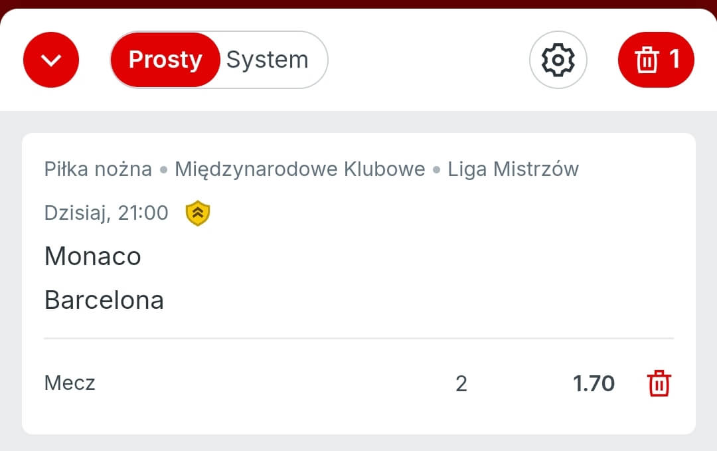The width and height of the screenshot is (717, 451).
Task: Tap the empty gray area below the bet card
Action: (358, 443)
